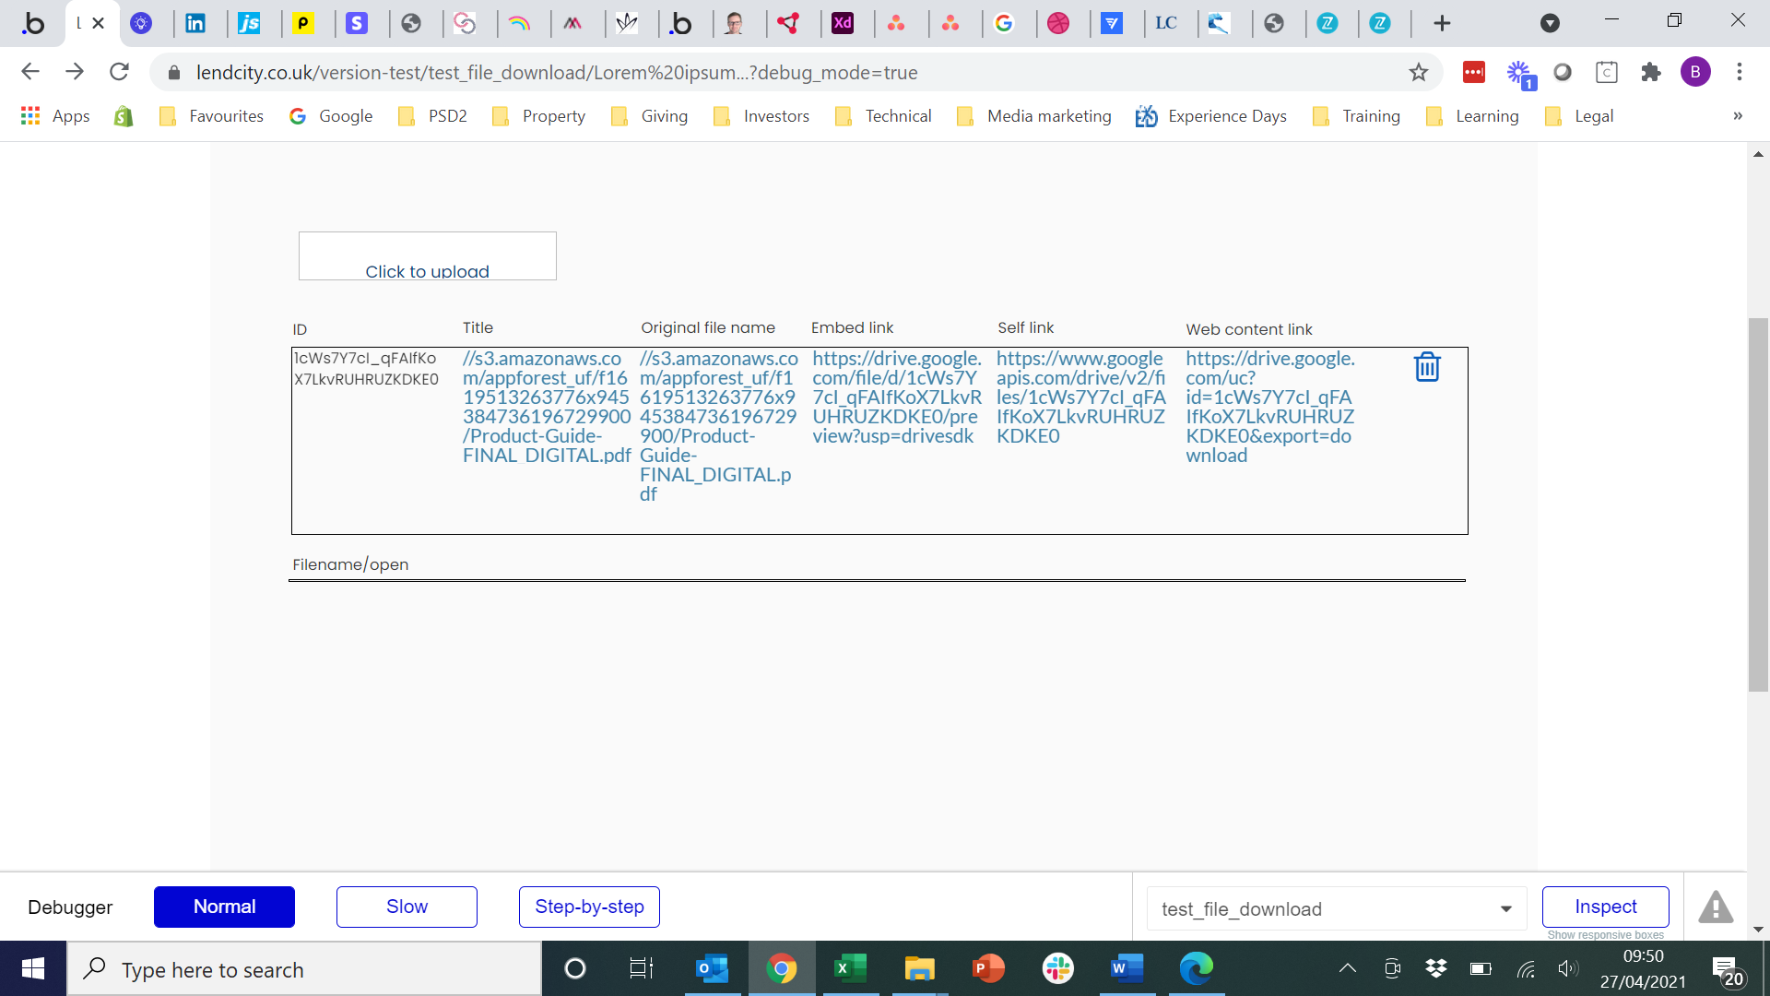Delete the file row with trash icon
Screen dimensions: 1770x996
point(1426,367)
